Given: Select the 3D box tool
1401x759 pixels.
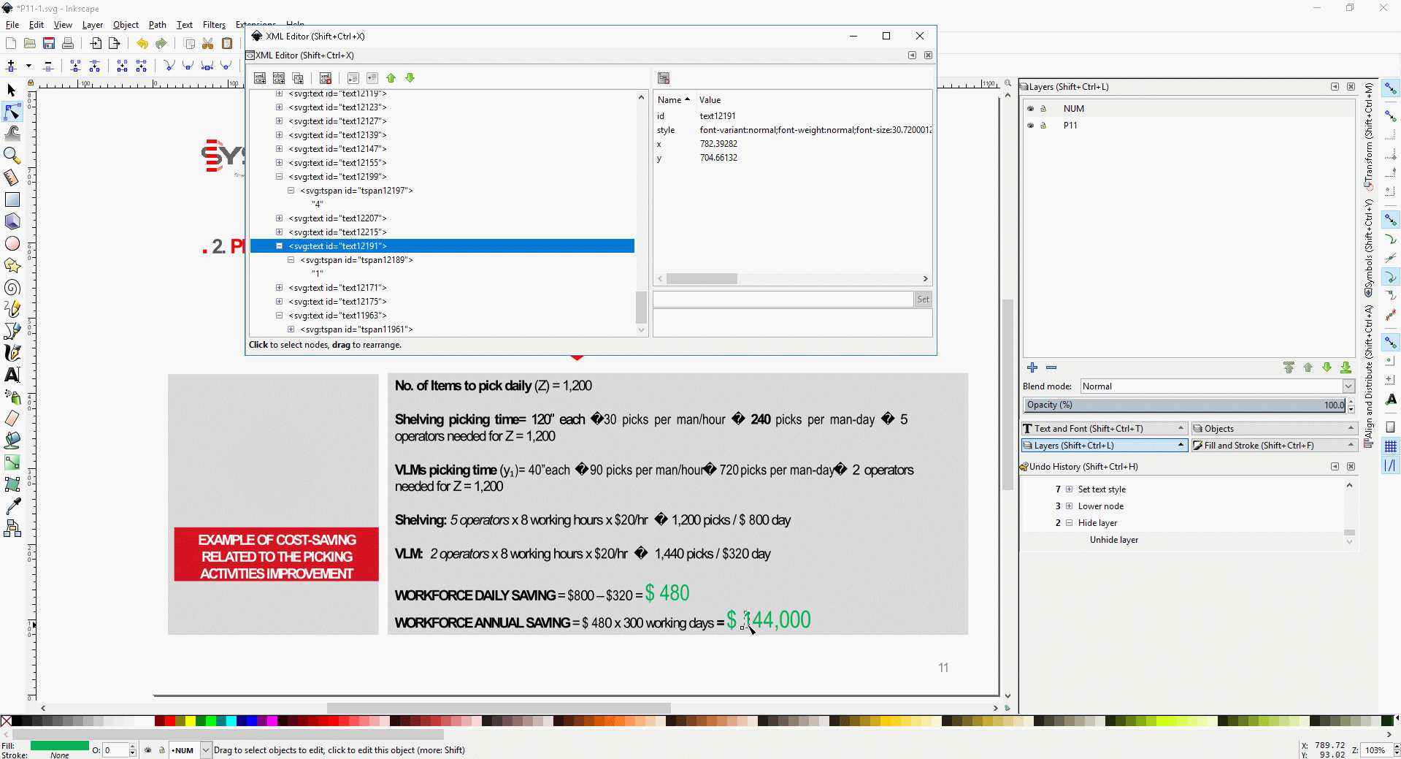Looking at the screenshot, I should (x=12, y=221).
